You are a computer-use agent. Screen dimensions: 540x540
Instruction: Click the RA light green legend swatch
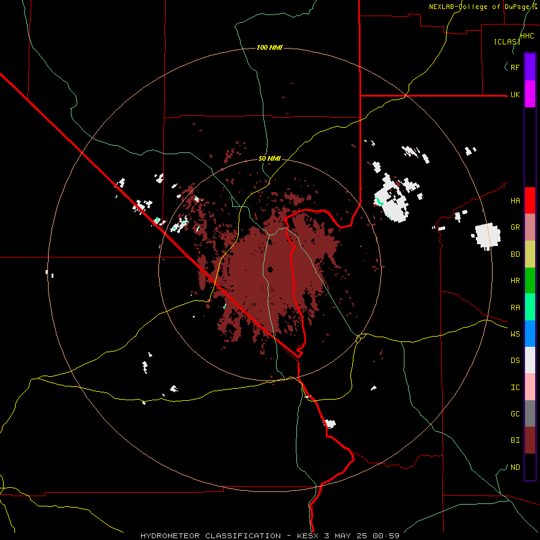click(x=530, y=307)
